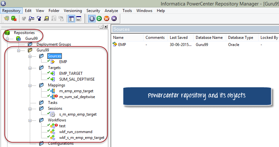Open the Versioning menu
279x147 pixels.
tap(73, 11)
